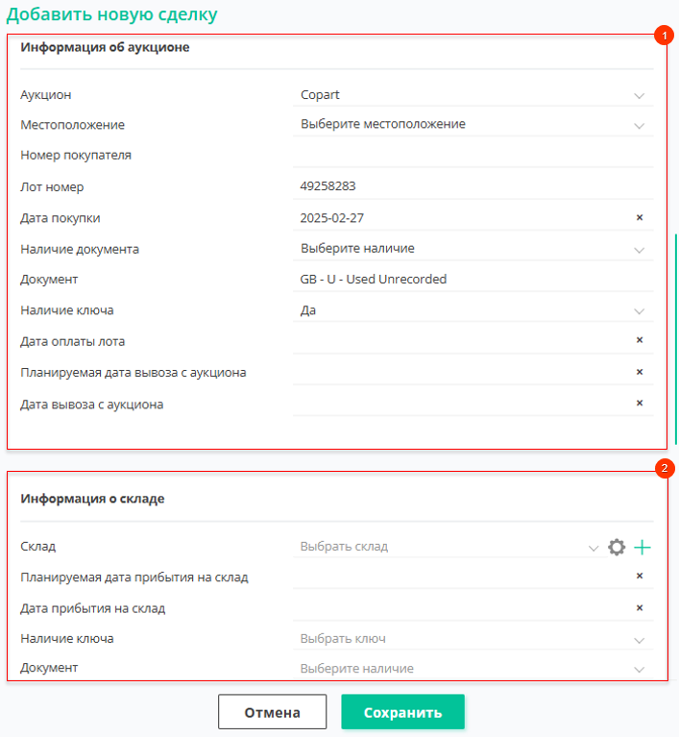Viewport: 679px width, 737px height.
Task: Expand the Местоположение location dropdown
Action: (x=473, y=125)
